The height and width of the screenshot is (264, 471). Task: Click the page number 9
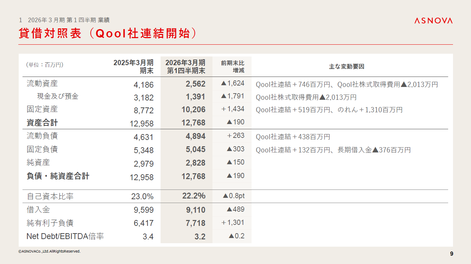[451, 254]
